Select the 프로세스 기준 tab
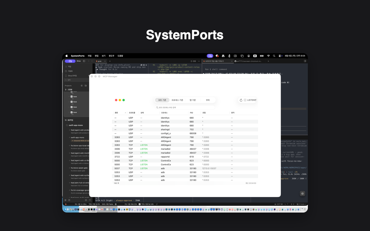Image resolution: width=370 pixels, height=231 pixels. (177, 100)
